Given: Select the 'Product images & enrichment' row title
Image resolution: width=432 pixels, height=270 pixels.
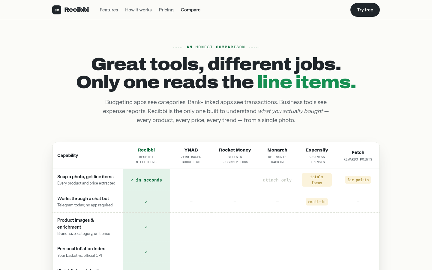Looking at the screenshot, I should point(76,223).
